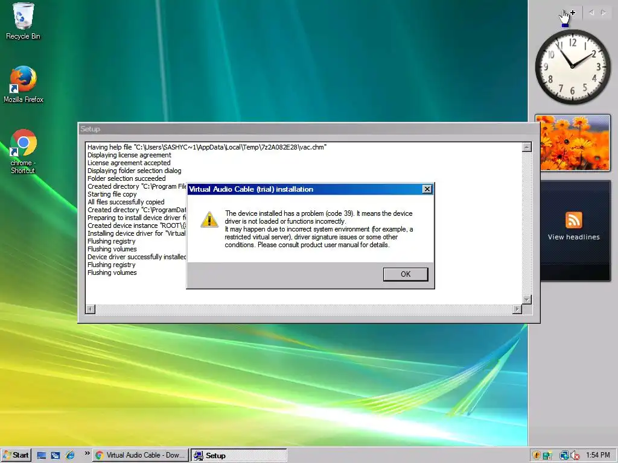Click the sidebar Add Gadgets plus button

573,13
